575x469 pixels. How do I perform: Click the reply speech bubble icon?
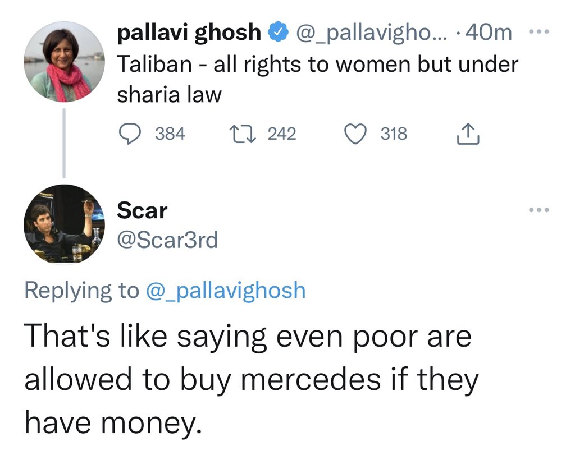point(131,134)
